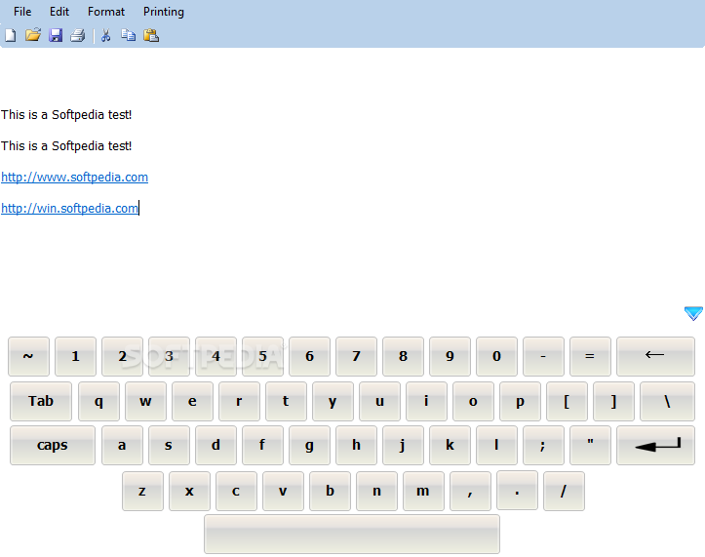Image resolution: width=705 pixels, height=557 pixels.
Task: Click the Open folder icon
Action: [33, 35]
